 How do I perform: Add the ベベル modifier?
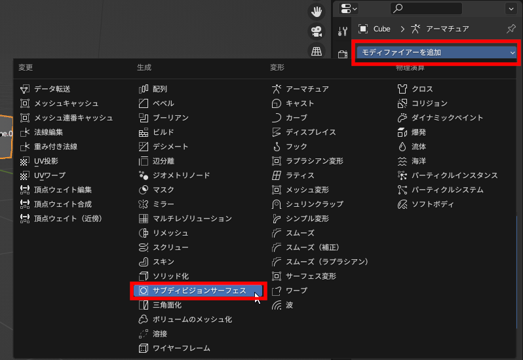point(157,103)
